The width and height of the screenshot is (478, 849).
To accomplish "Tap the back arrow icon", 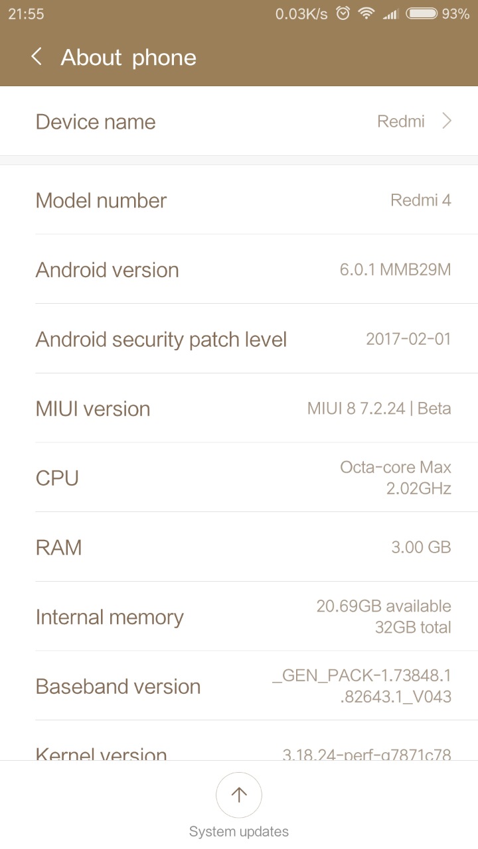I will click(x=37, y=57).
